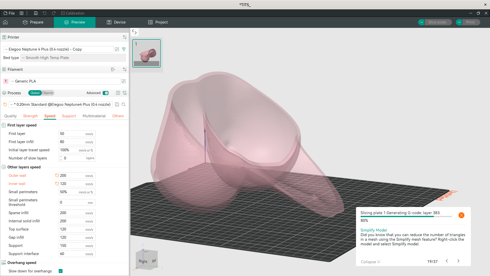Click the Sparse infill speed field
The width and height of the screenshot is (490, 276).
(x=77, y=213)
